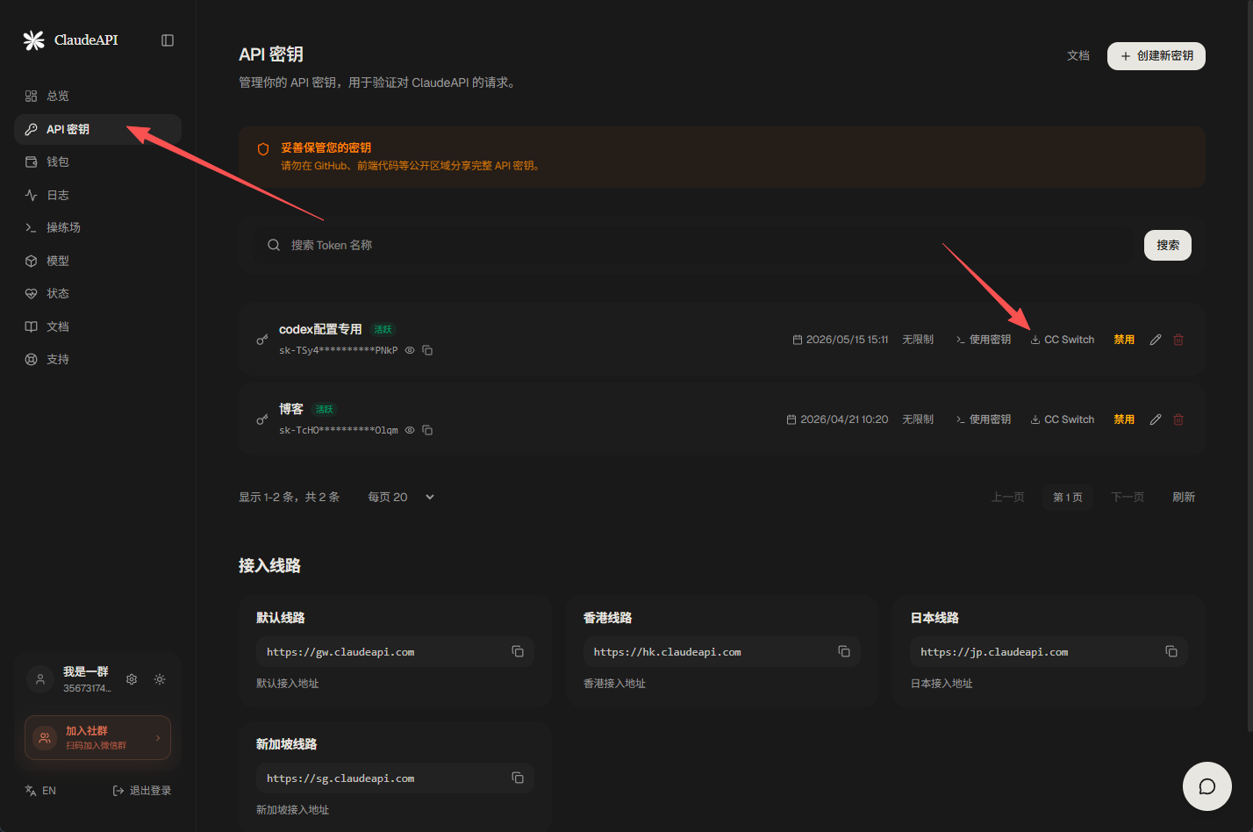Open the 每页 20 page size dropdown
The height and width of the screenshot is (832, 1253).
(401, 497)
